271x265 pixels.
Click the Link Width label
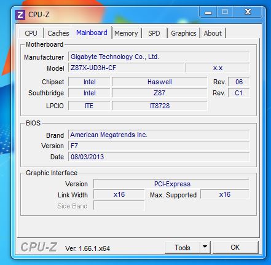click(73, 195)
